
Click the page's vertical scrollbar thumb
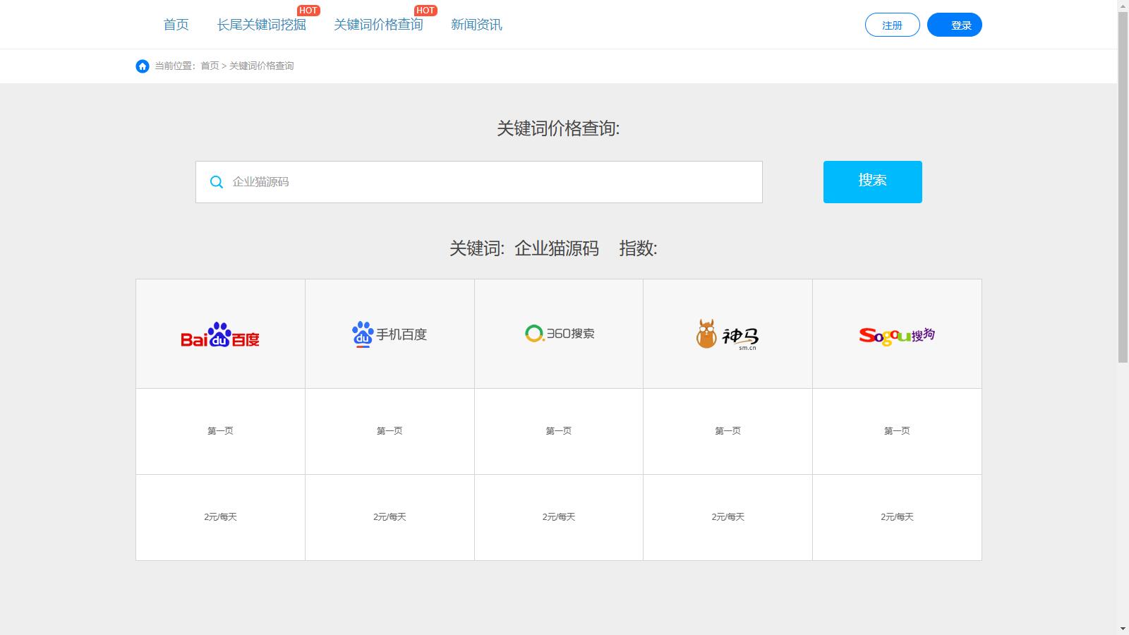click(x=1123, y=183)
